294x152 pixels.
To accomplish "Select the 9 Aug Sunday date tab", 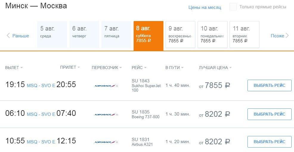I will pos(180,34).
